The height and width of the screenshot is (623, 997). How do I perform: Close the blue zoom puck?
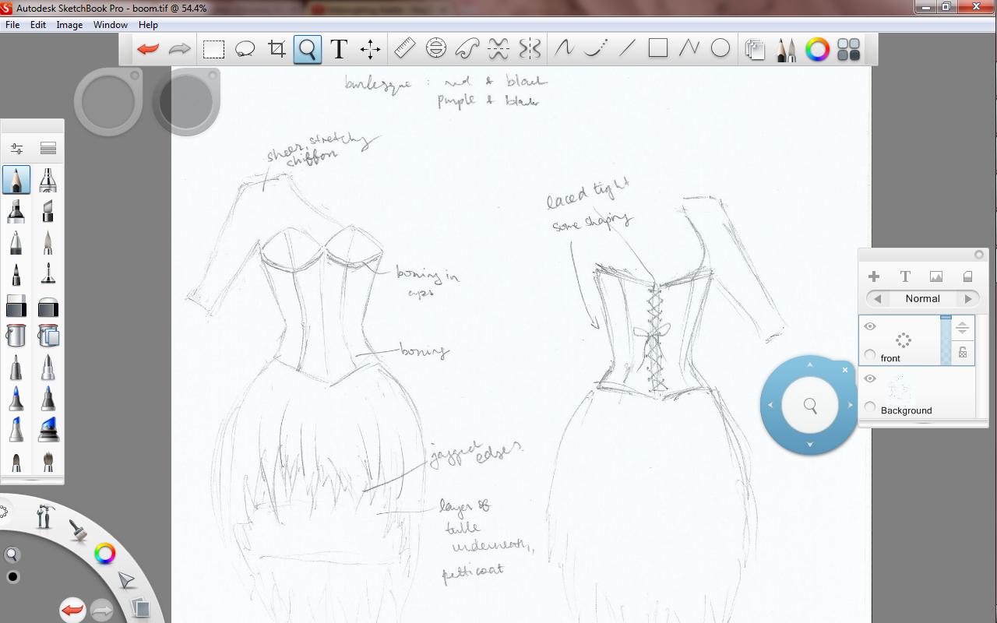[x=845, y=370]
